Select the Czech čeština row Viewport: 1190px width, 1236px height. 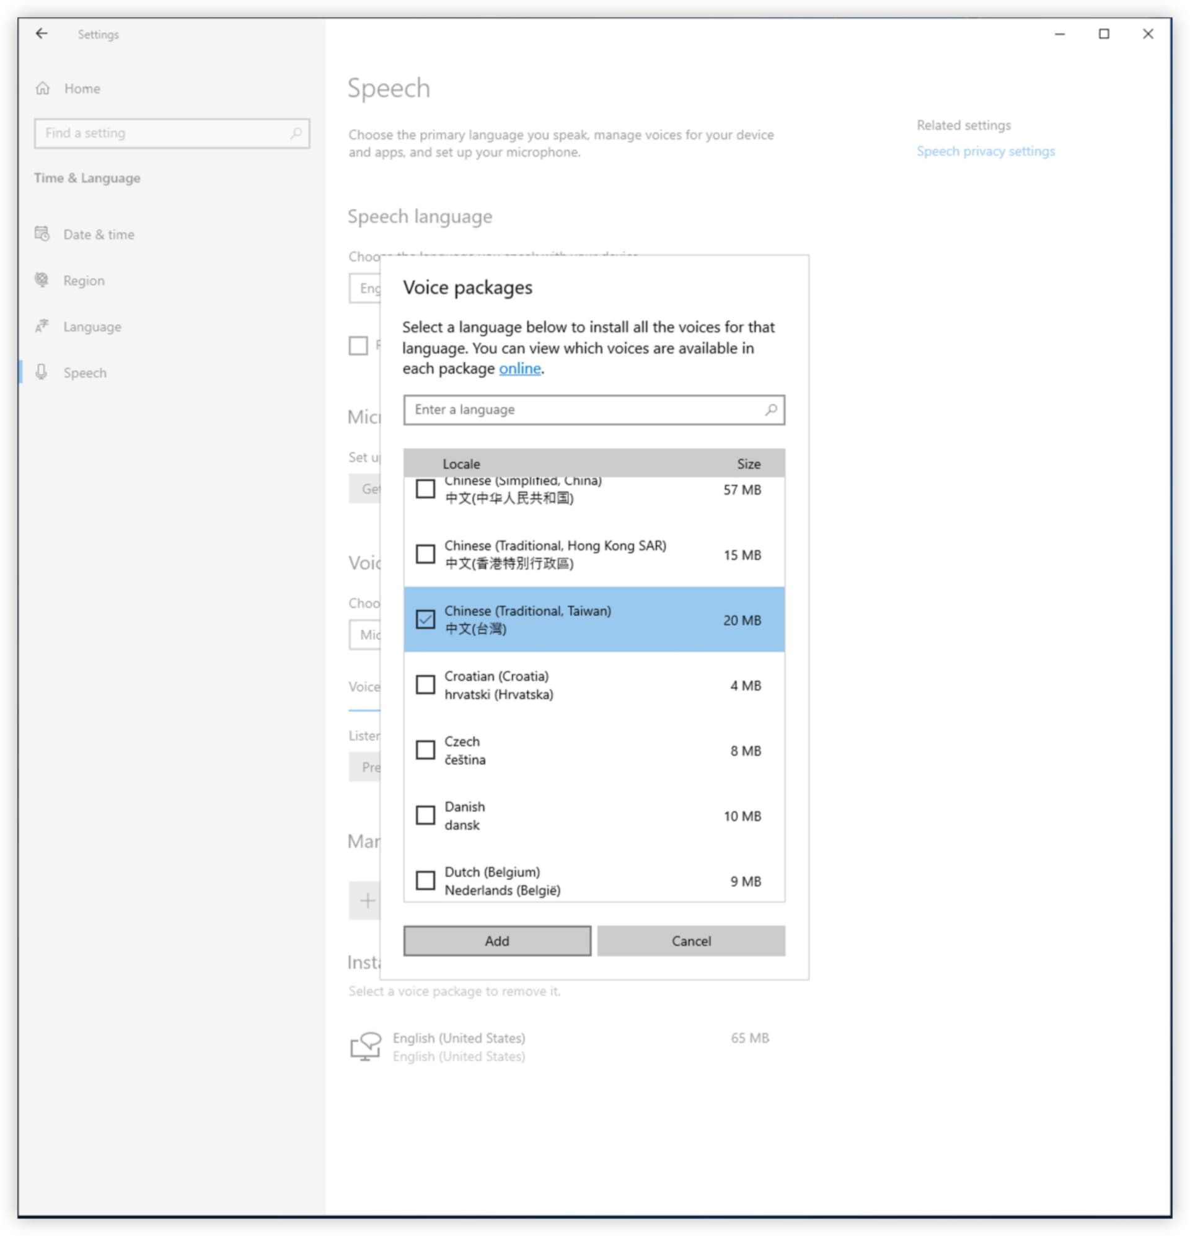click(593, 751)
